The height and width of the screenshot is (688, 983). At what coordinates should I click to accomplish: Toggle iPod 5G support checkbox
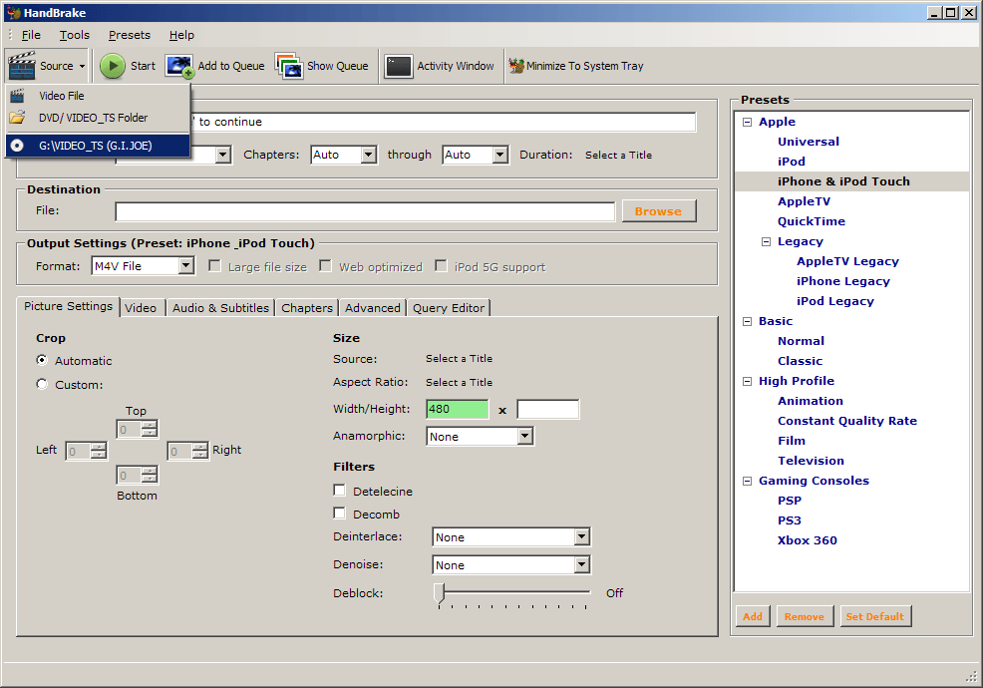coord(441,266)
